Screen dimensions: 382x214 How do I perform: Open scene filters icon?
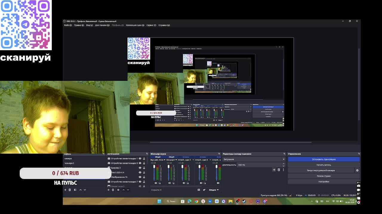tap(75, 190)
